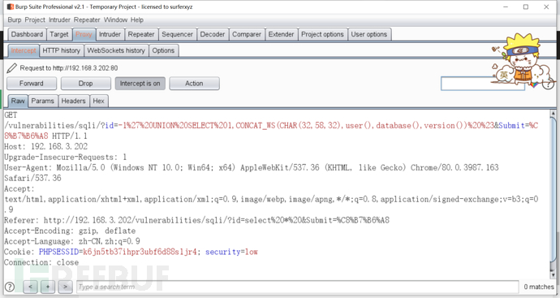Select the Intercept sub-tab
Viewport: 560px width, 298px height.
click(x=24, y=50)
